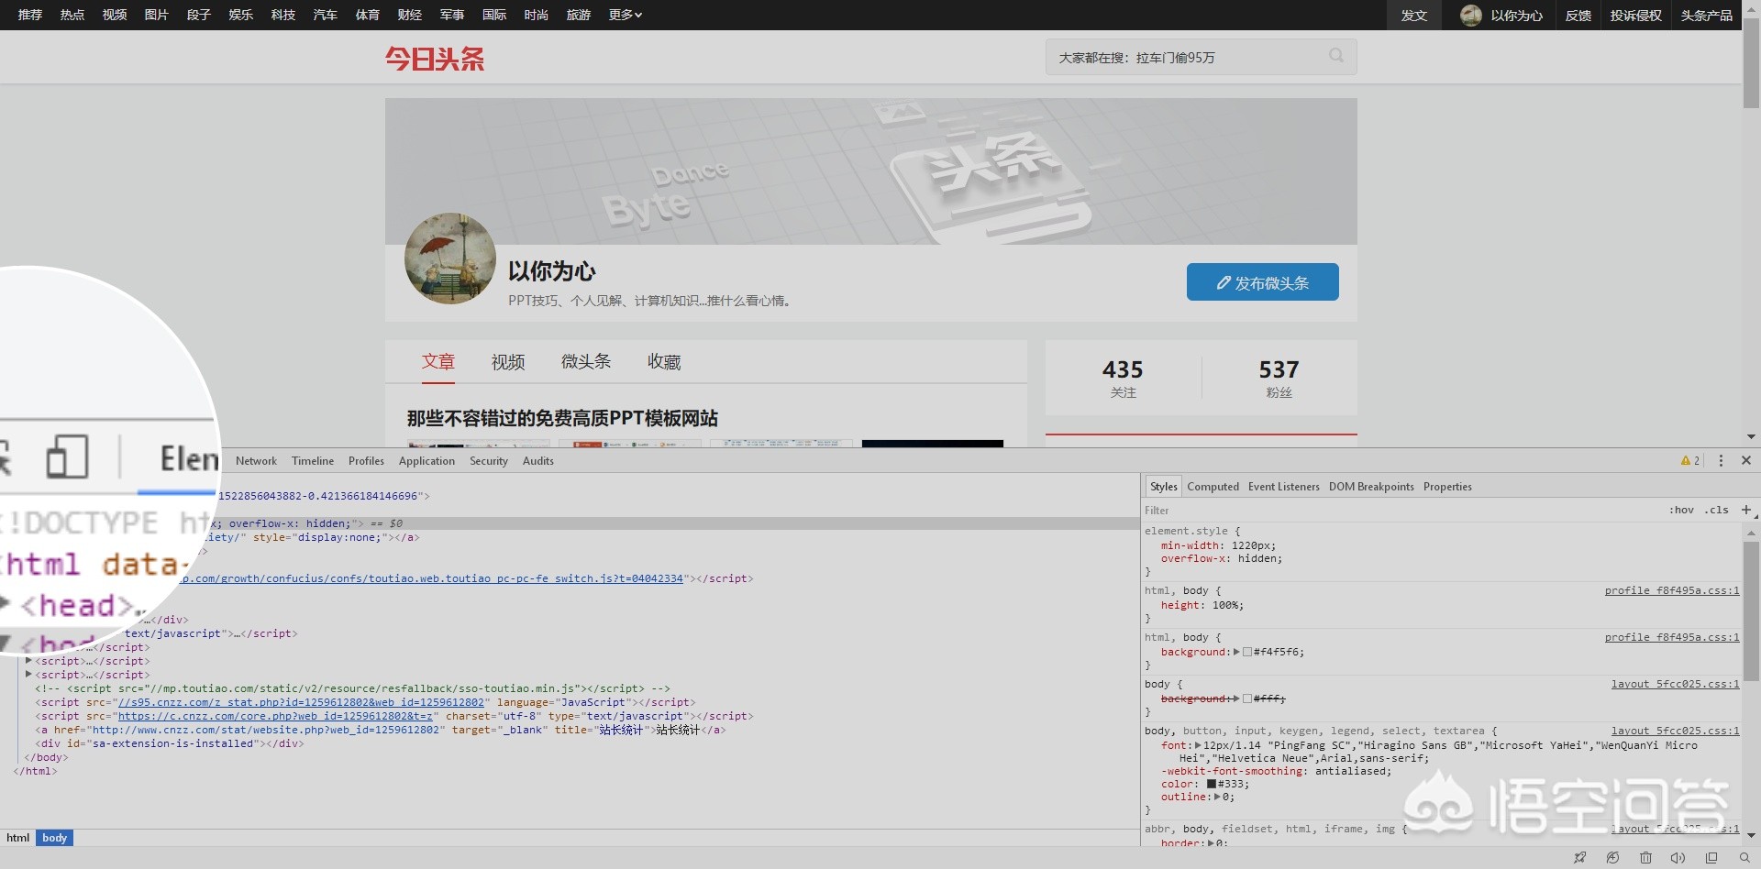Image resolution: width=1761 pixels, height=869 pixels.
Task: Click the Filter input in the Styles pane
Action: coord(1376,511)
